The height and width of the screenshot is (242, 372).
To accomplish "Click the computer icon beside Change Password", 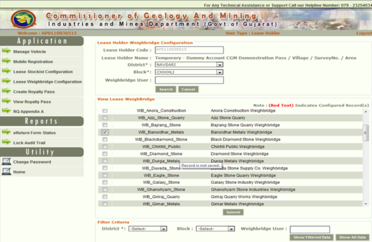I will (6, 161).
